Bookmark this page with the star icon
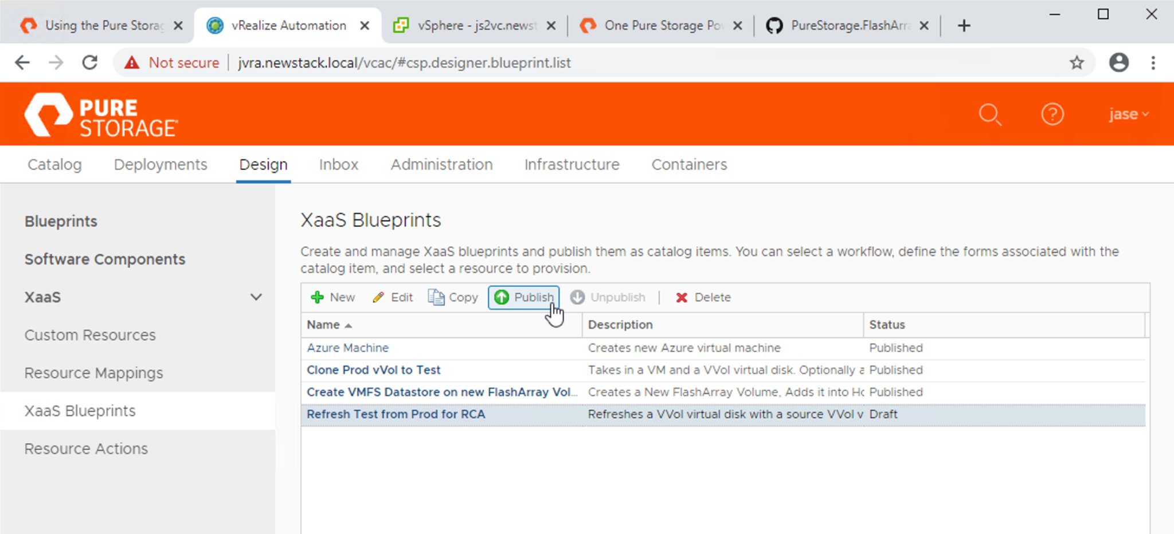The image size is (1174, 534). 1077,62
